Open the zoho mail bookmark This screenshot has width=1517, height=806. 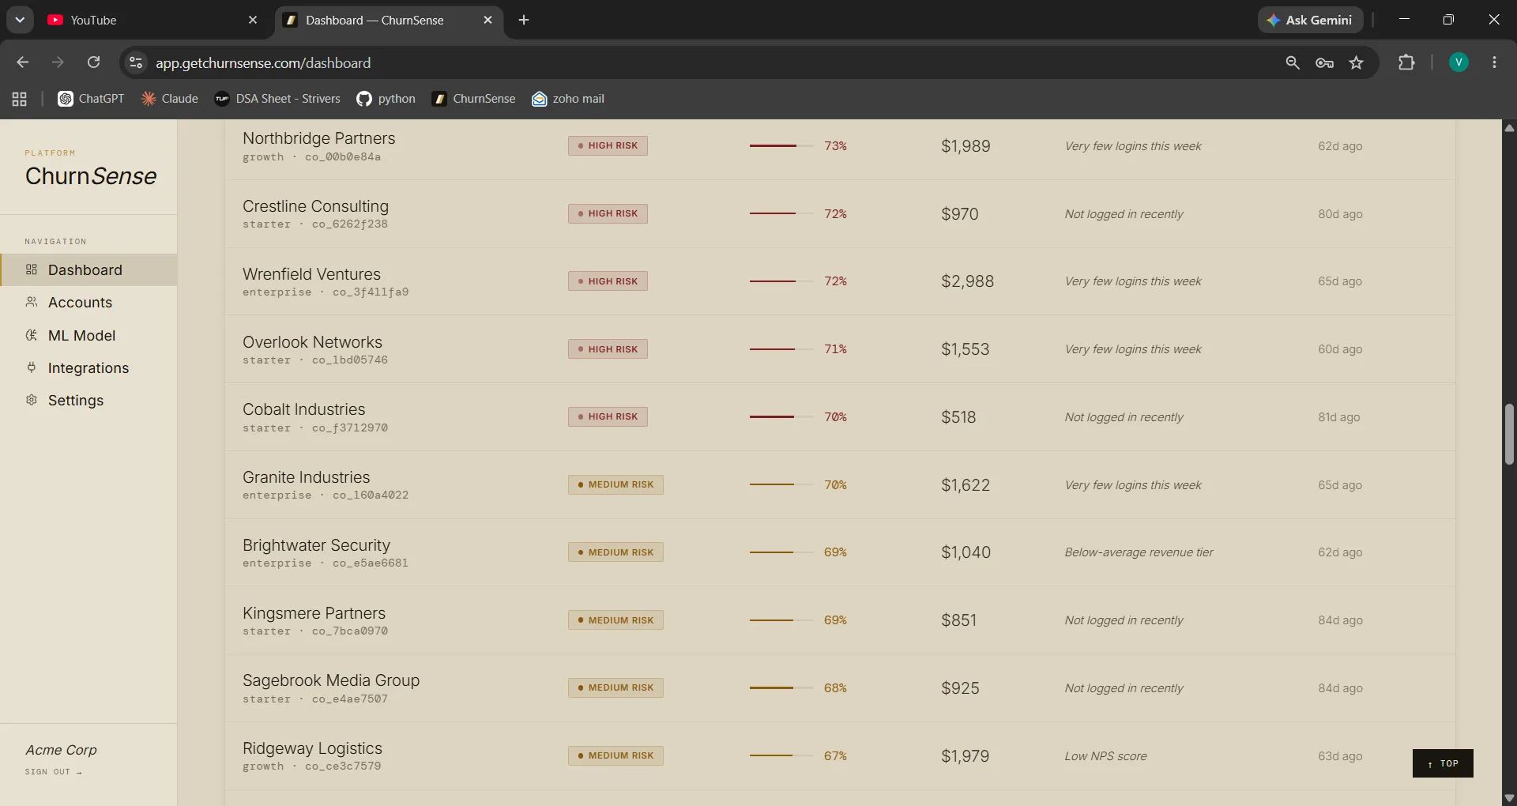(x=568, y=99)
